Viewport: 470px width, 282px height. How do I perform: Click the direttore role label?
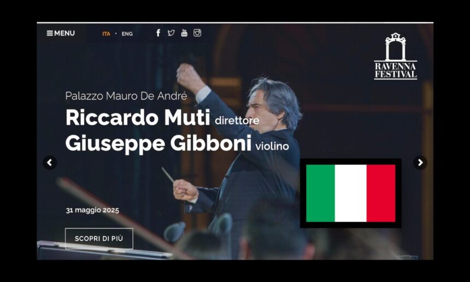(237, 120)
